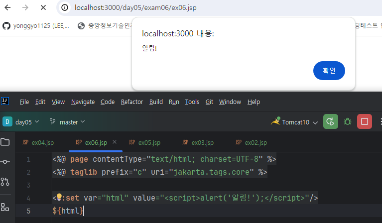Open the Refactor menu
The width and height of the screenshot is (382, 223).
[132, 102]
